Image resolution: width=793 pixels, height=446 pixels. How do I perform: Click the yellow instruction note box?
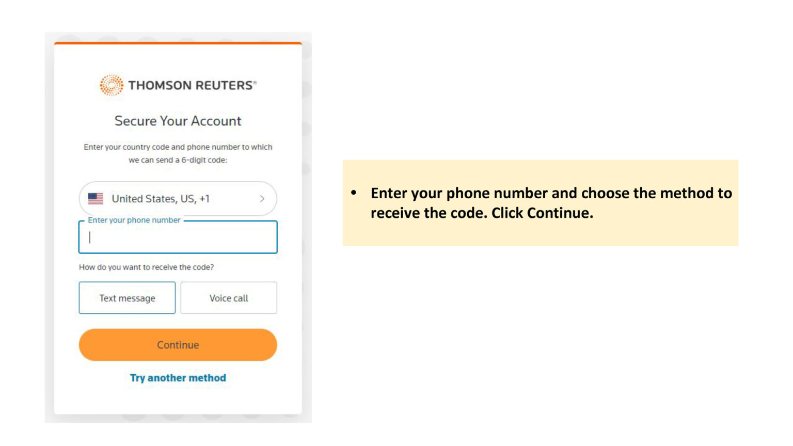[x=540, y=232]
